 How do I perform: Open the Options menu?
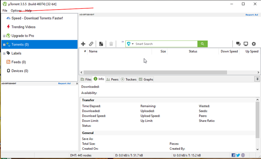click(16, 10)
